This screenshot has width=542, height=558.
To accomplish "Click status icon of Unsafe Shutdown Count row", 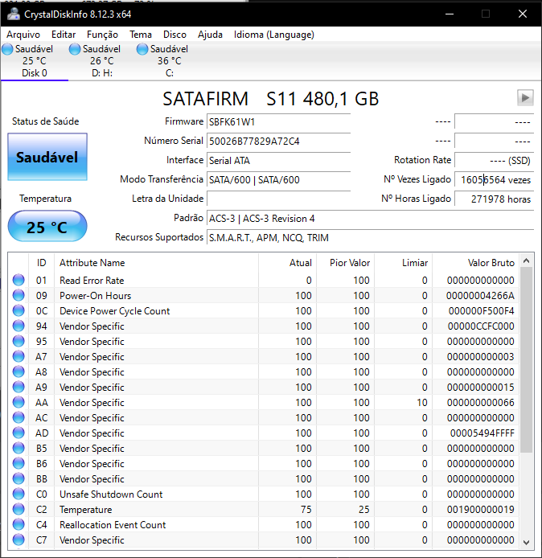I will pos(18,494).
